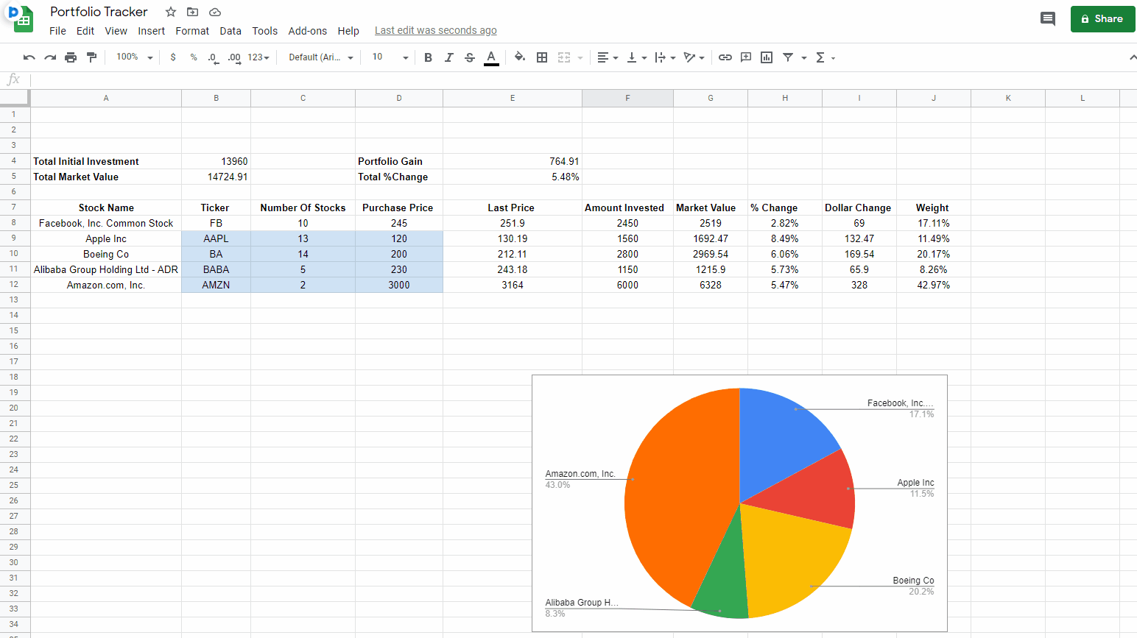Format as currency

tap(173, 57)
